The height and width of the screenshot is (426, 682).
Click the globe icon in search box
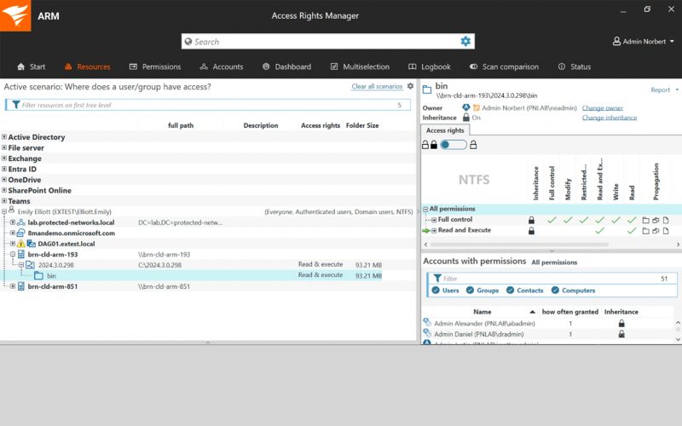tap(188, 42)
